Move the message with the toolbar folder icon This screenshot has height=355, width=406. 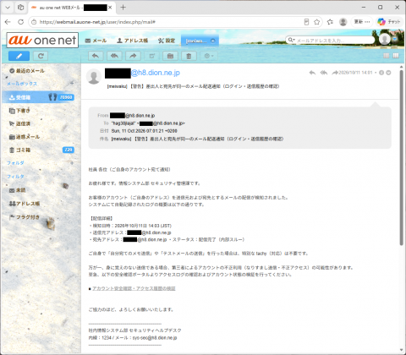click(x=170, y=56)
